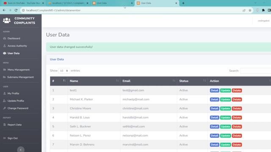Open the browser tab search chevron

tap(255, 3)
